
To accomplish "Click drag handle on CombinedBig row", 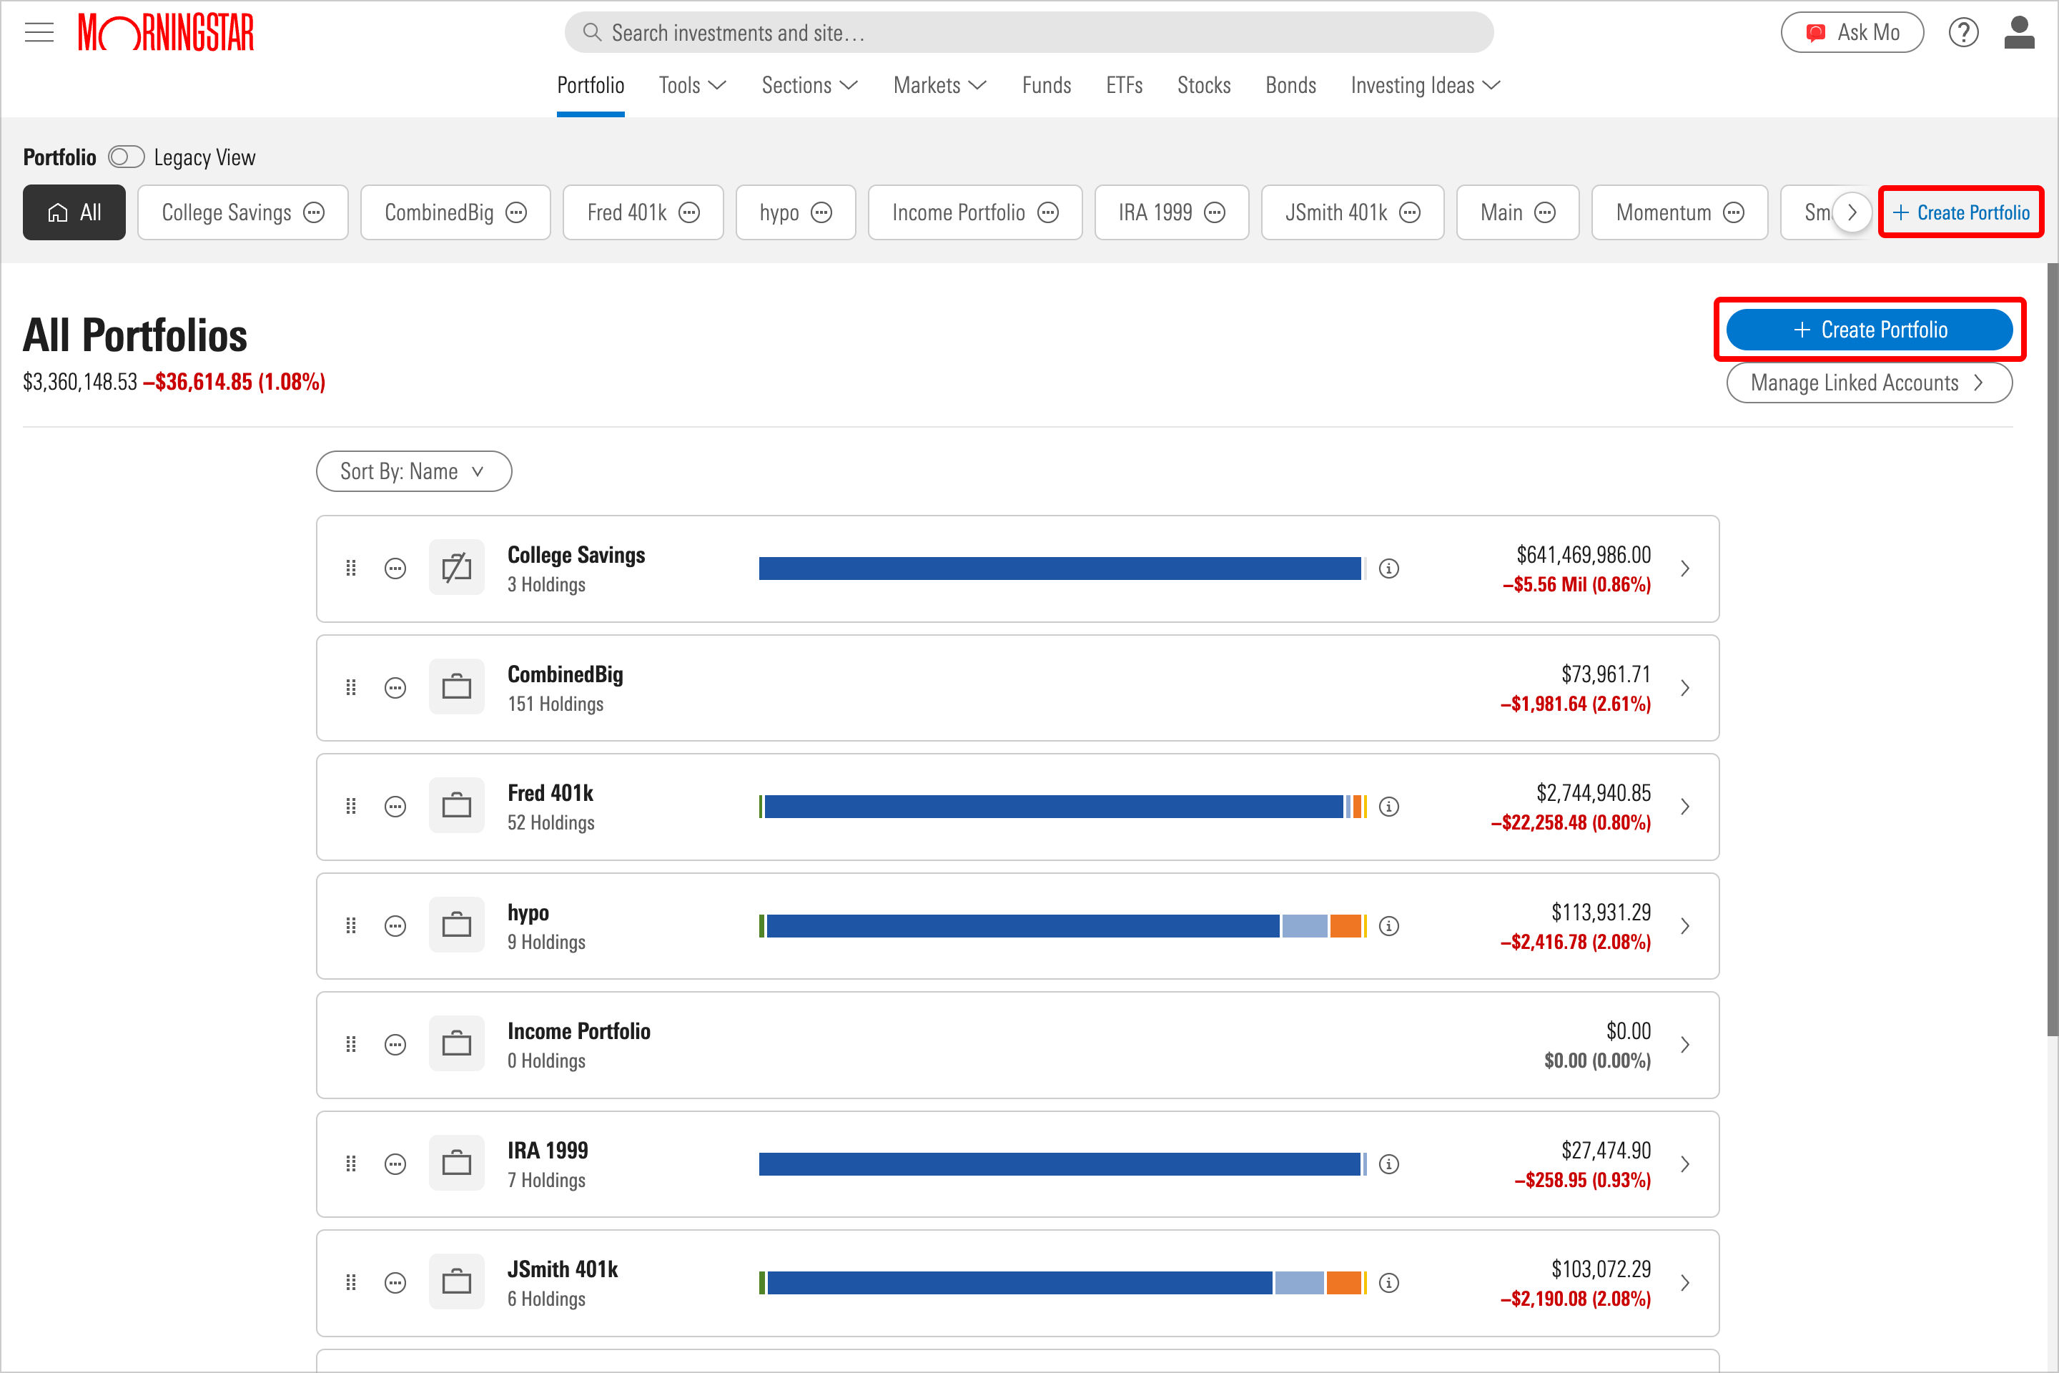I will (351, 687).
